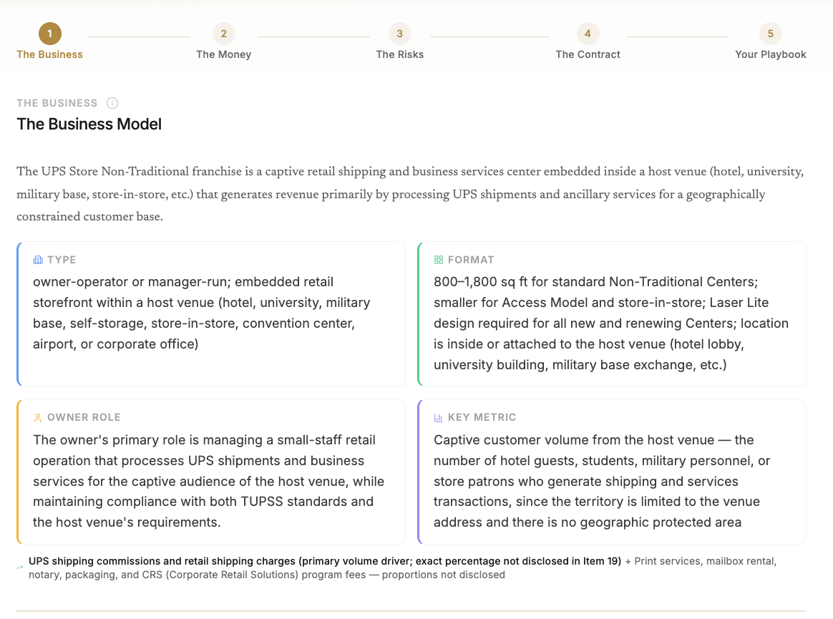Click the KEY METRIC card about captive volume
Screen dimensions: 833x619
coord(611,472)
